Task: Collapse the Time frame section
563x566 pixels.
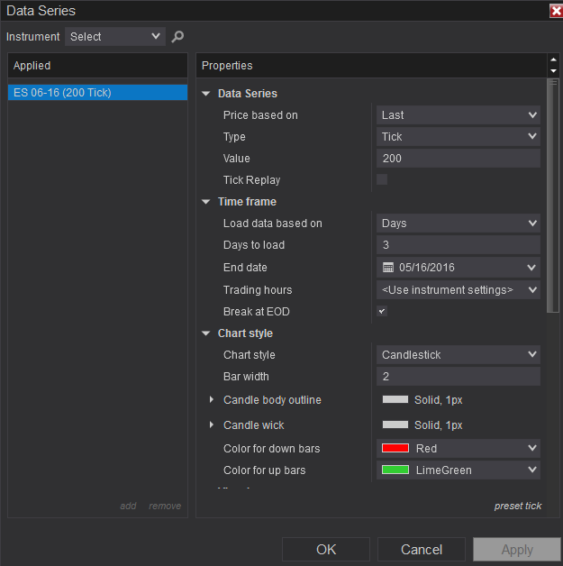Action: pos(206,201)
